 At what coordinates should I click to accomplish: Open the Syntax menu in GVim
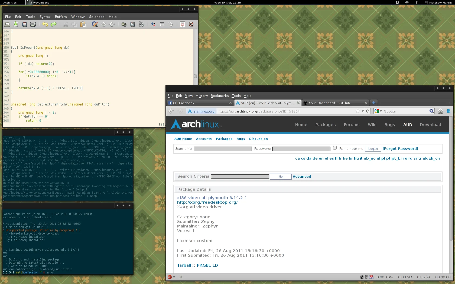pos(45,17)
